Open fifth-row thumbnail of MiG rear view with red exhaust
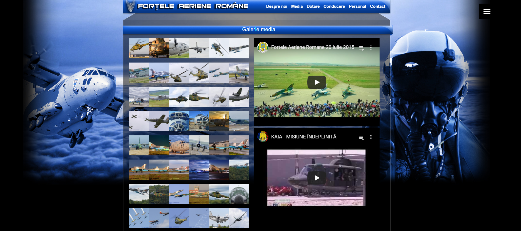The width and height of the screenshot is (521, 231). pos(239,145)
